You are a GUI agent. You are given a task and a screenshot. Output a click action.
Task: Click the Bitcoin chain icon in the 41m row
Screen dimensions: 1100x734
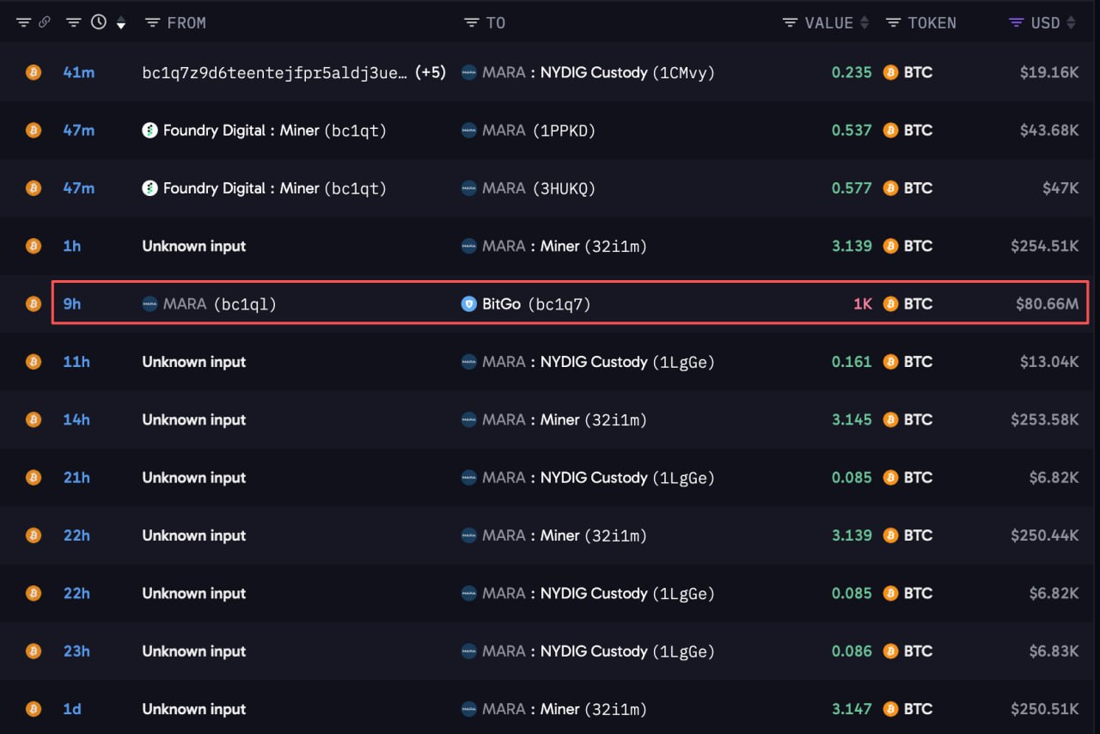tap(33, 72)
